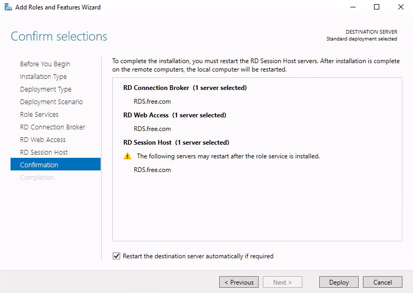
Task: Click RDS.free.com under RD Connection Broker
Action: click(152, 101)
